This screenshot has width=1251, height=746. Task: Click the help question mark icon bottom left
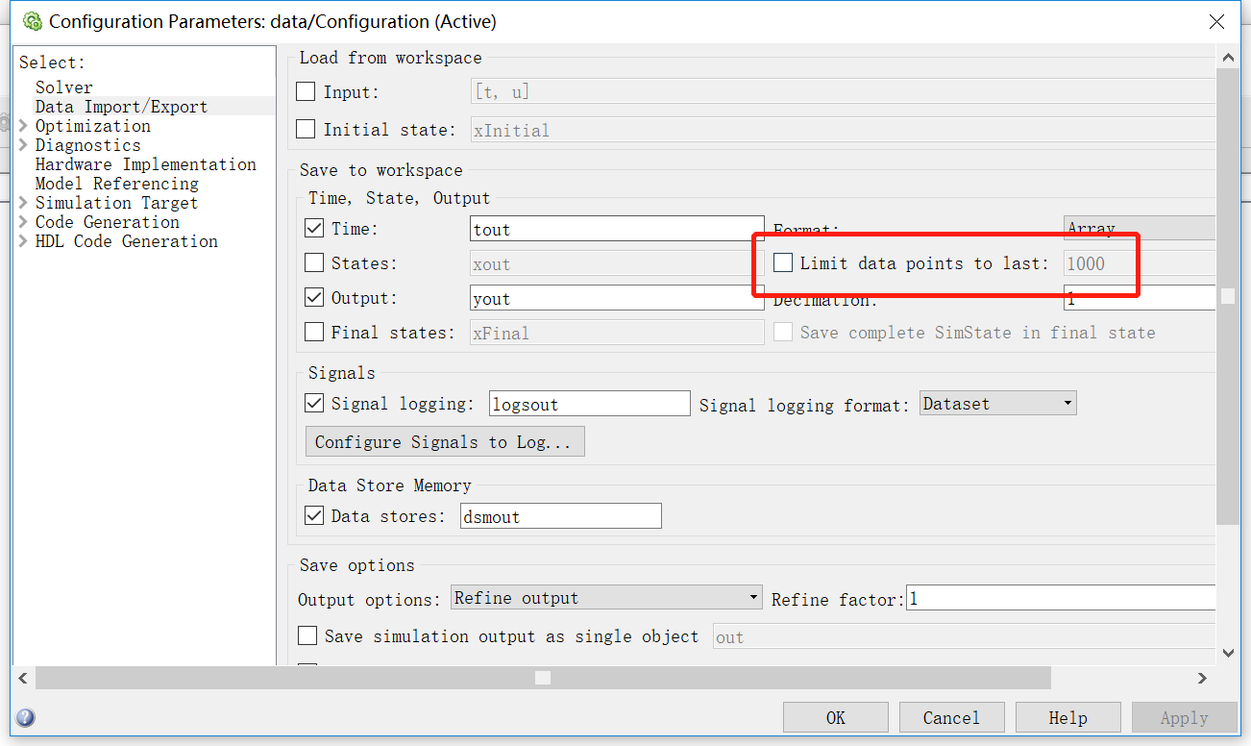pyautogui.click(x=23, y=717)
